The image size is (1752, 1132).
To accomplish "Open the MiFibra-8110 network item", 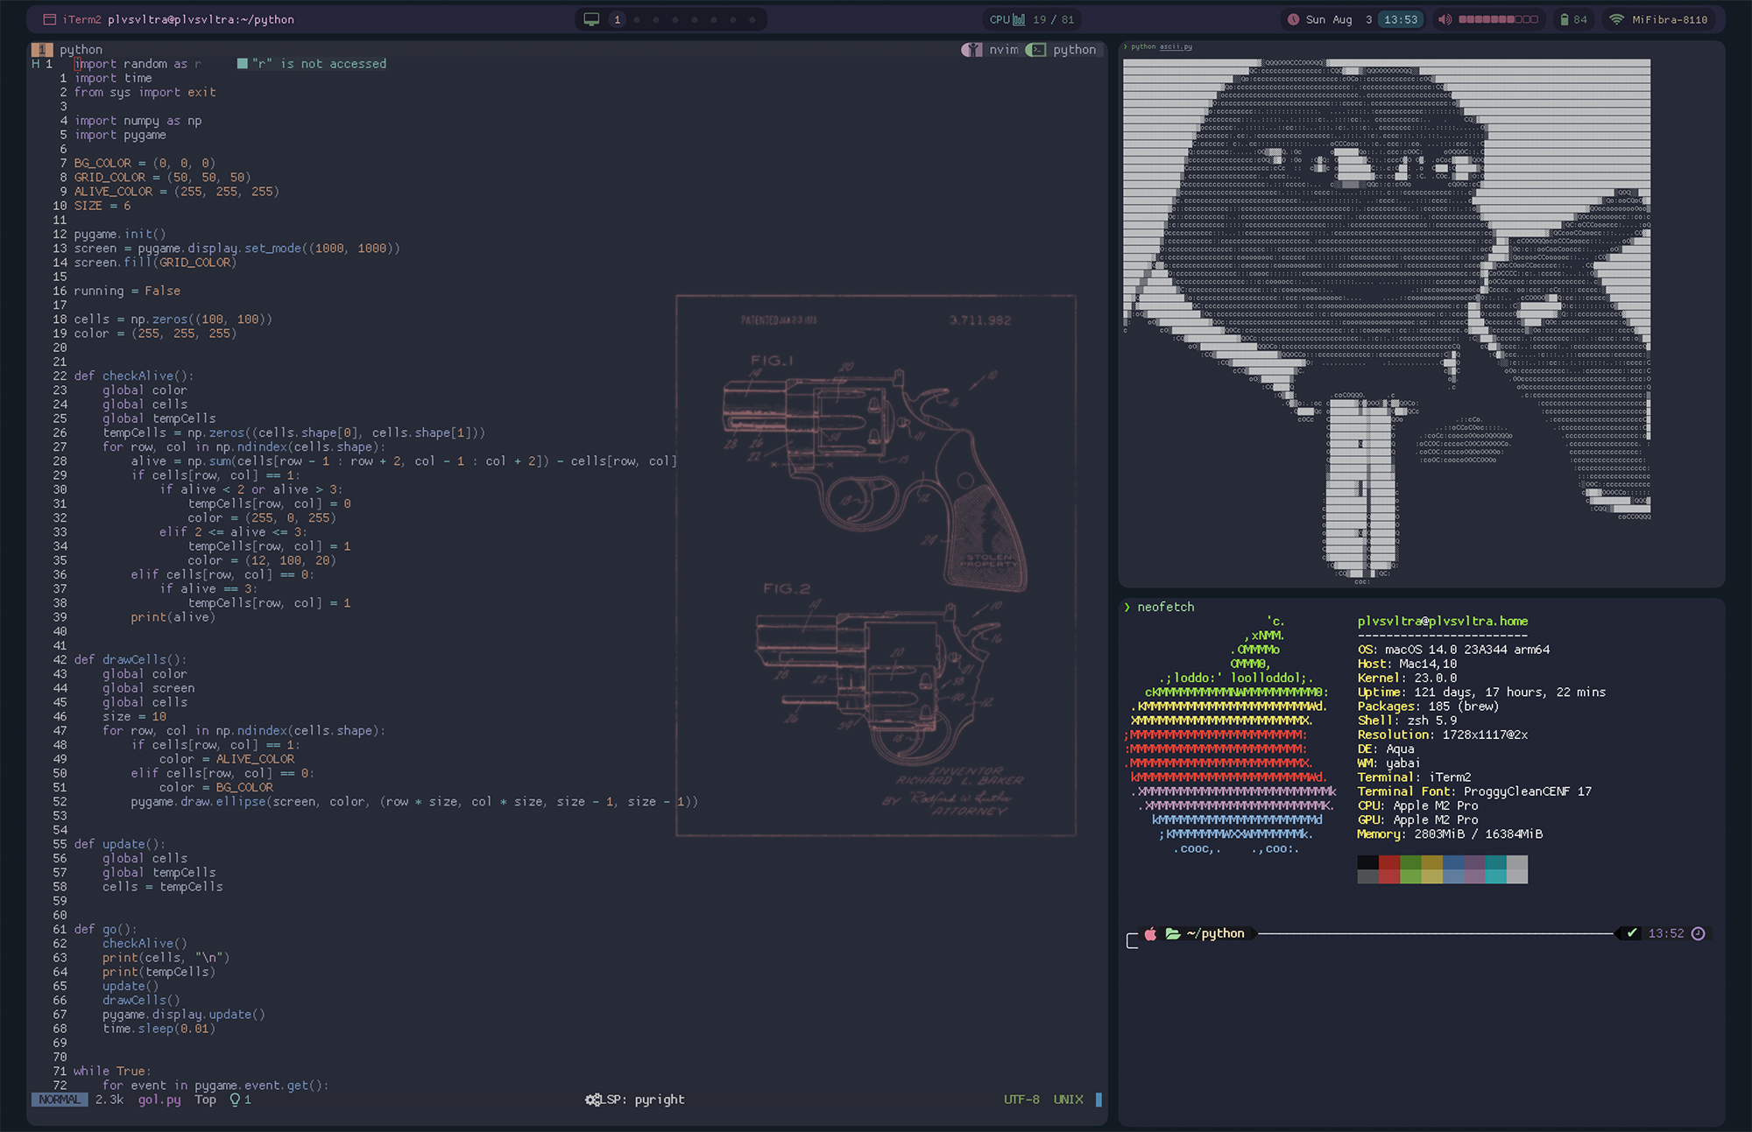I will click(x=1670, y=19).
